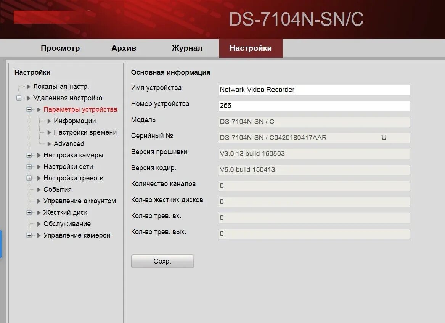Open the Advanced tree item
This screenshot has width=445, height=323.
[x=69, y=144]
